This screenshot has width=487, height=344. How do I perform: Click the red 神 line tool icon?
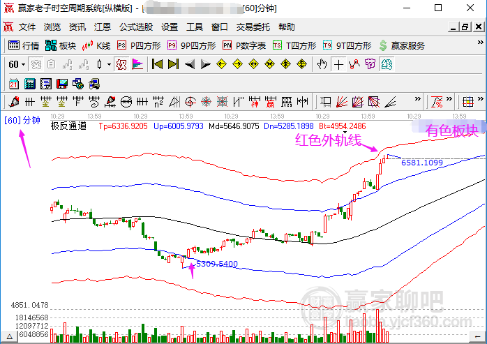click(255, 102)
